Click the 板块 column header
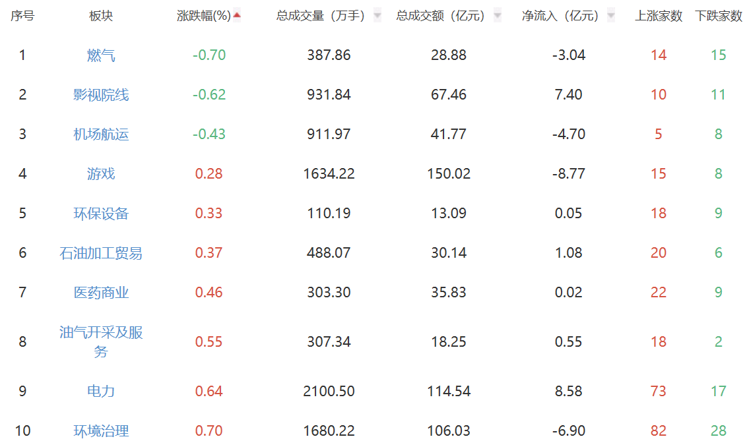 (101, 16)
